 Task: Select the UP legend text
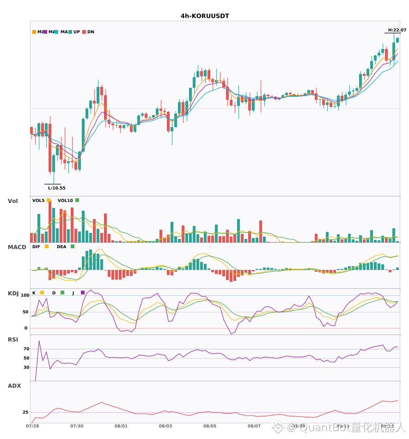pyautogui.click(x=77, y=32)
